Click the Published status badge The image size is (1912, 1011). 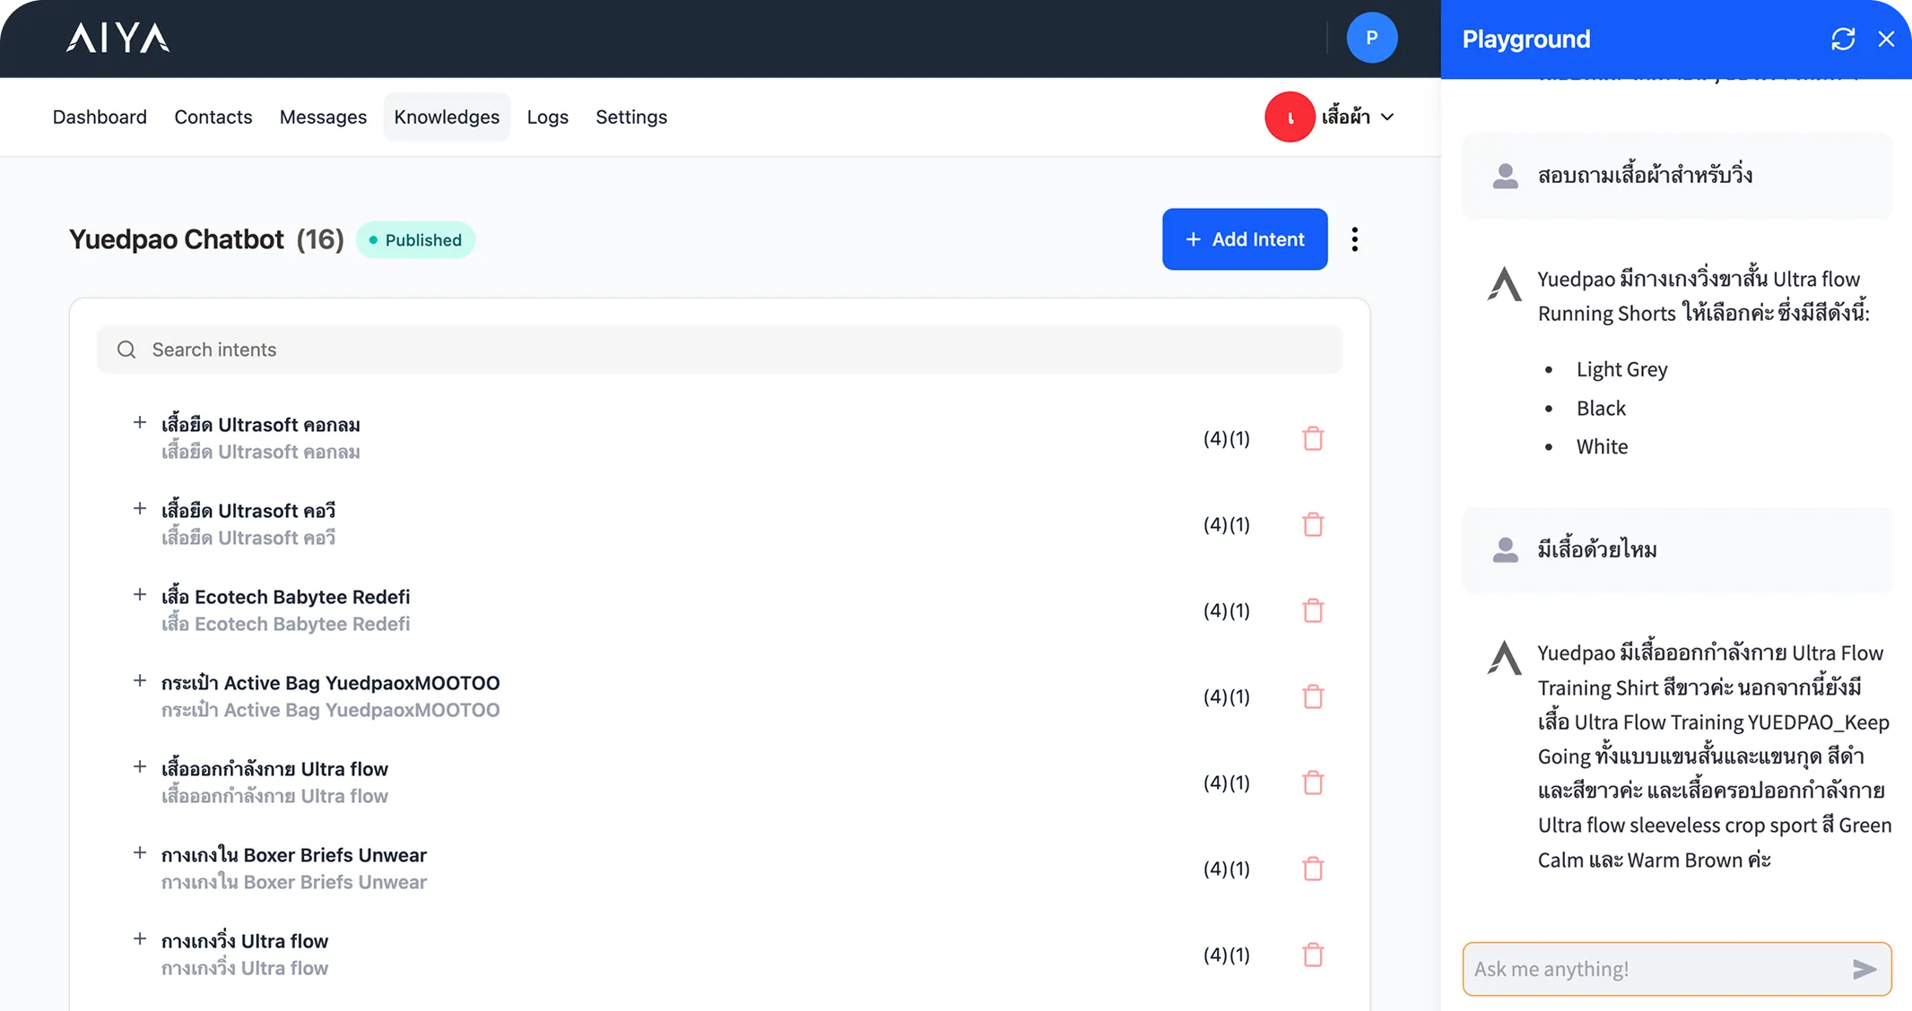tap(415, 239)
